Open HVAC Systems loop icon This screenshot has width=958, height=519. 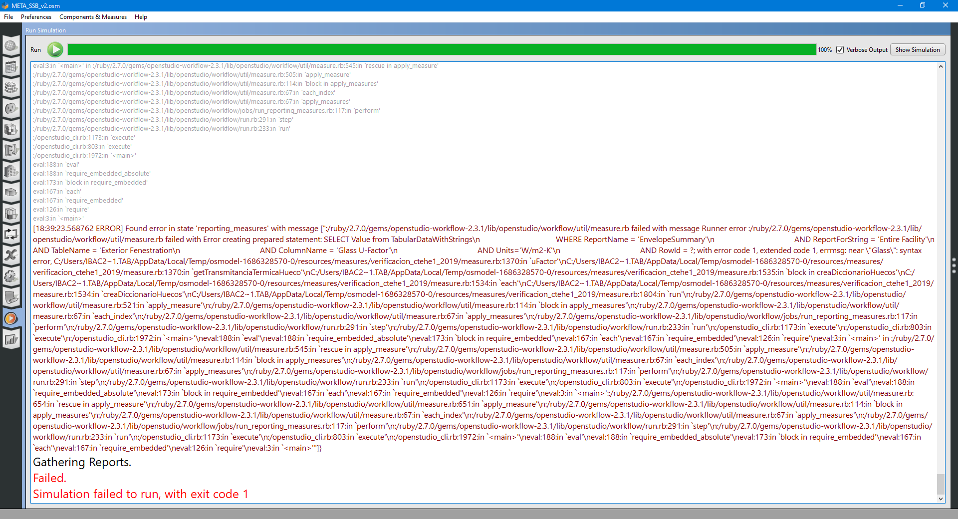coord(11,235)
